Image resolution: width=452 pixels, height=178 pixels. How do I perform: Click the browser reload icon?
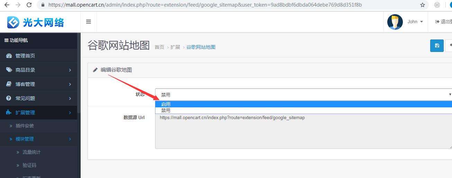click(x=29, y=5)
